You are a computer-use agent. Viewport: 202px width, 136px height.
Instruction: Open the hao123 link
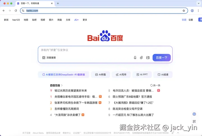pyautogui.click(x=16, y=20)
